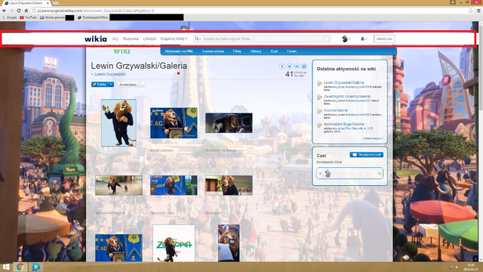Open the Aktywność na Wiki tab
Screen dimensions: 483x272
[179, 51]
